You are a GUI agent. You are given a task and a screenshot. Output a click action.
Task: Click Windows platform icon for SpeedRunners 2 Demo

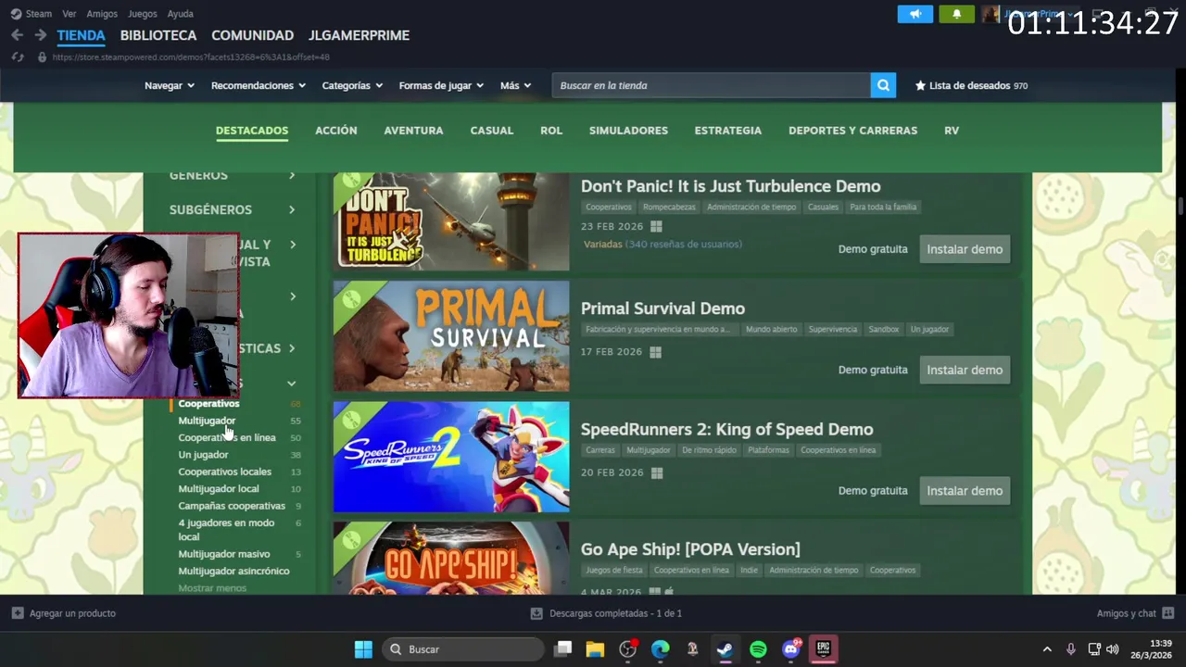(657, 472)
